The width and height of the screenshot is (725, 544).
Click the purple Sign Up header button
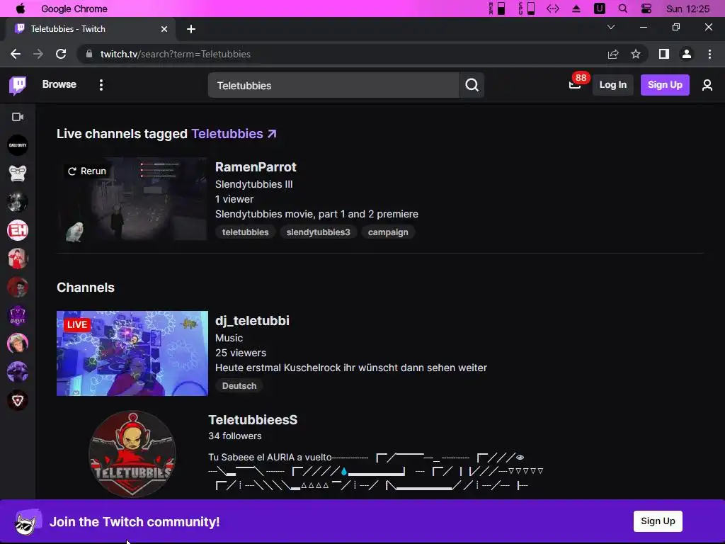tap(665, 85)
